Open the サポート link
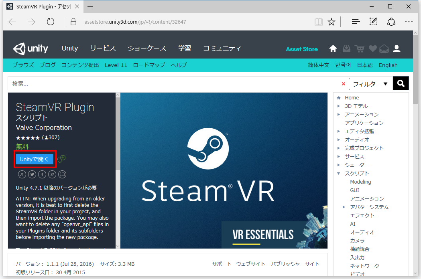421x279 pixels. tap(222, 264)
